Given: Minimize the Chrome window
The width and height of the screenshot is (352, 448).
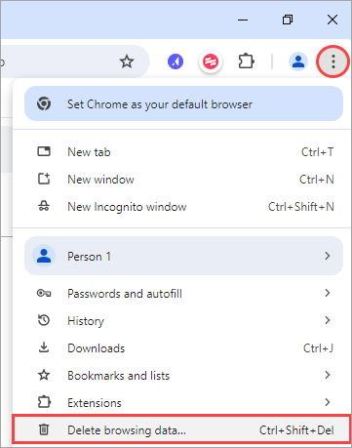Looking at the screenshot, I should tap(243, 20).
